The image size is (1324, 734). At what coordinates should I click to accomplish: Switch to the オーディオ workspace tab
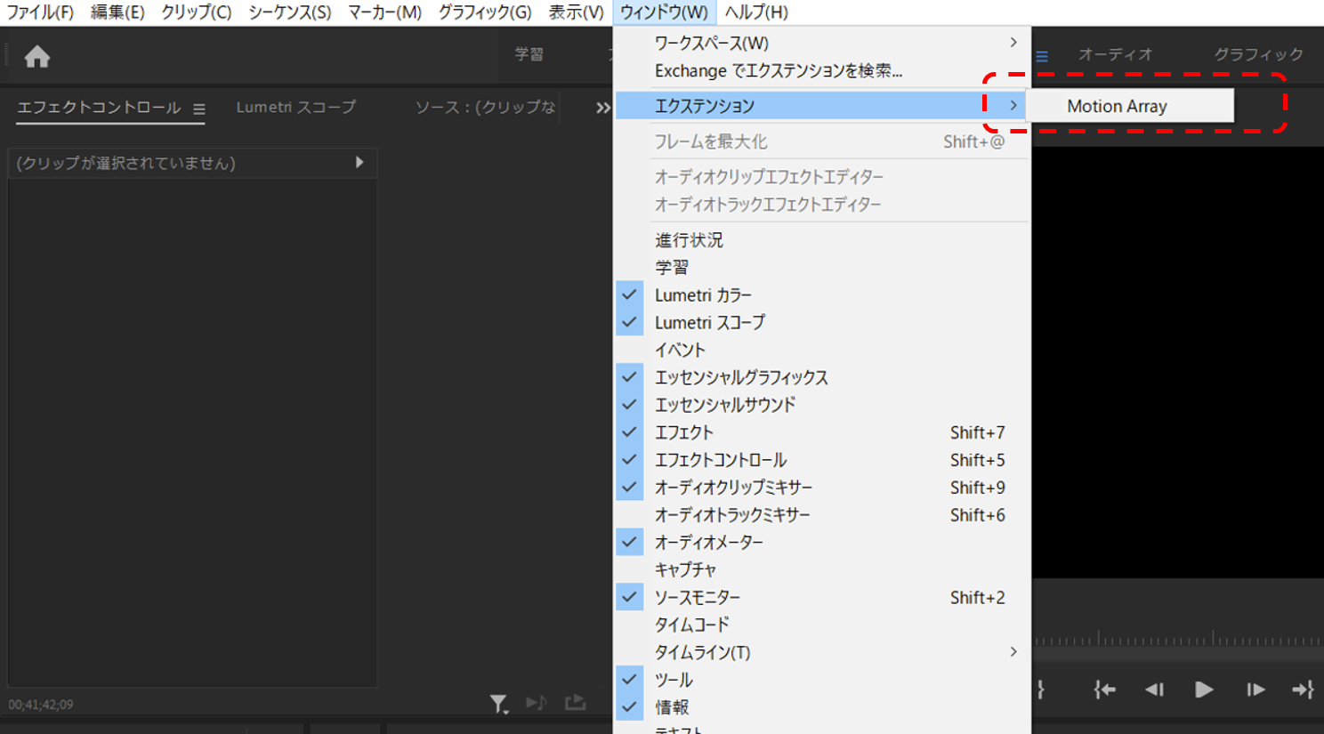1115,54
